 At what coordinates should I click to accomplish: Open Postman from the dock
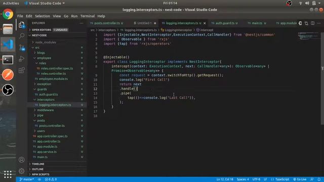point(8,75)
